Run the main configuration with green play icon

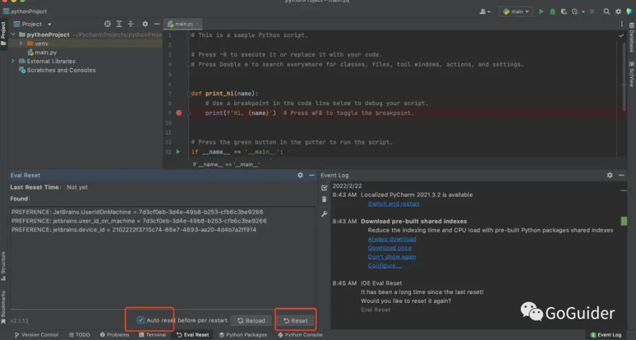pos(541,11)
